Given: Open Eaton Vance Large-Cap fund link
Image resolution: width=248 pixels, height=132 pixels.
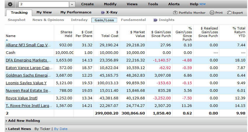Looking at the screenshot, I should coord(29,68).
